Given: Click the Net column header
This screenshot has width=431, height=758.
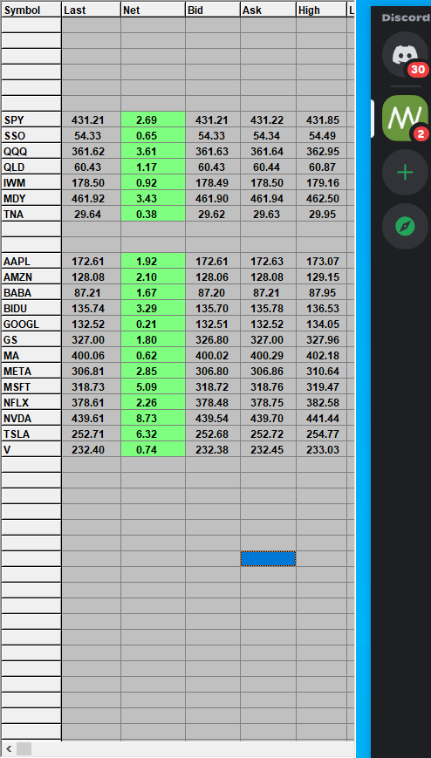Looking at the screenshot, I should click(154, 10).
